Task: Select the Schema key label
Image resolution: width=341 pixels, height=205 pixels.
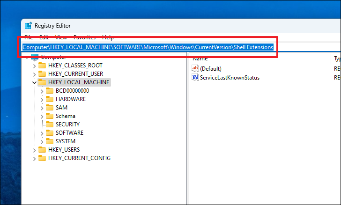Action: (x=66, y=116)
